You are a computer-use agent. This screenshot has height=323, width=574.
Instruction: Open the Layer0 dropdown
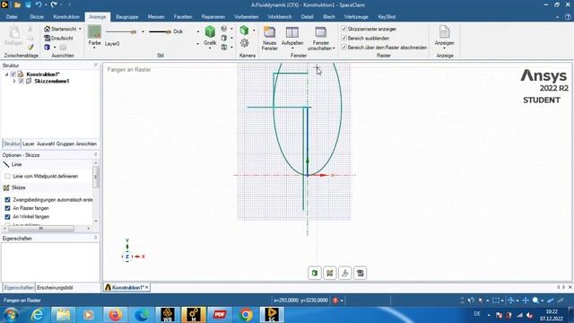tap(198, 44)
